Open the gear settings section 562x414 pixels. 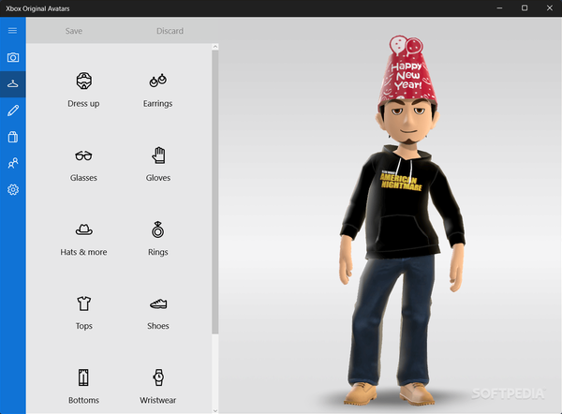13,189
